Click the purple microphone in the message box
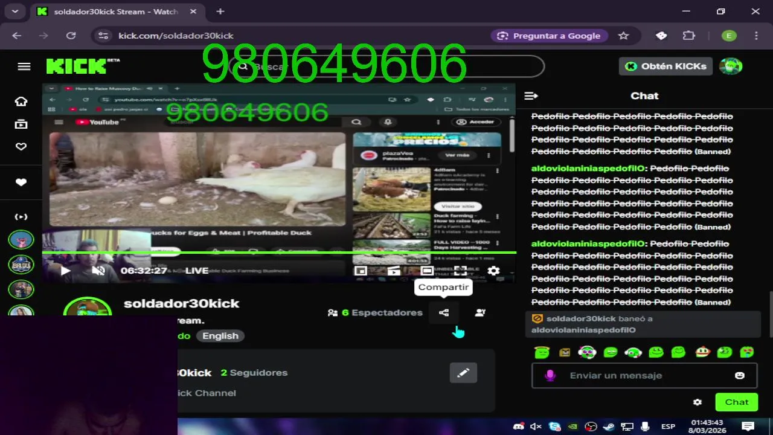Screen dimensions: 773x435 (x=550, y=375)
